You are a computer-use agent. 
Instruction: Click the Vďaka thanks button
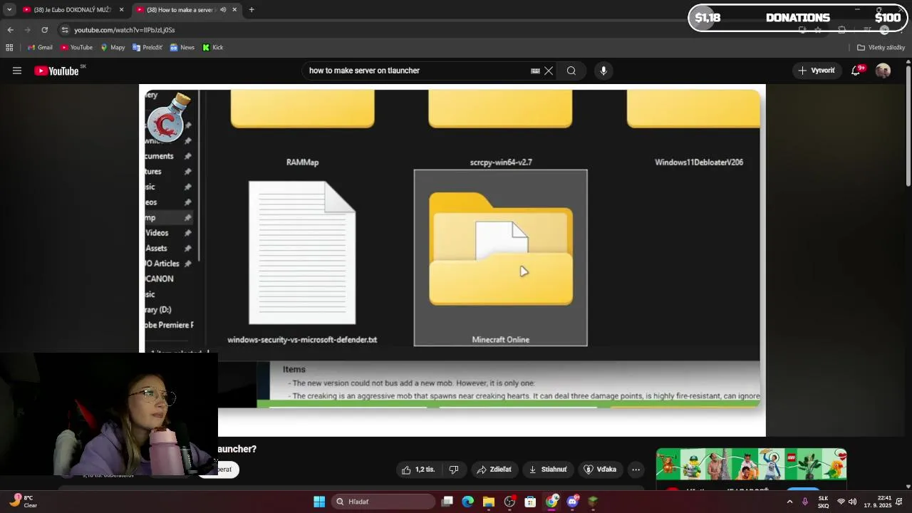[x=600, y=470]
